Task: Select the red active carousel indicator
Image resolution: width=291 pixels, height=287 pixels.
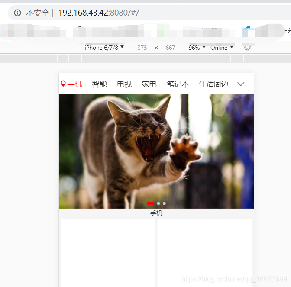Action: coord(151,203)
